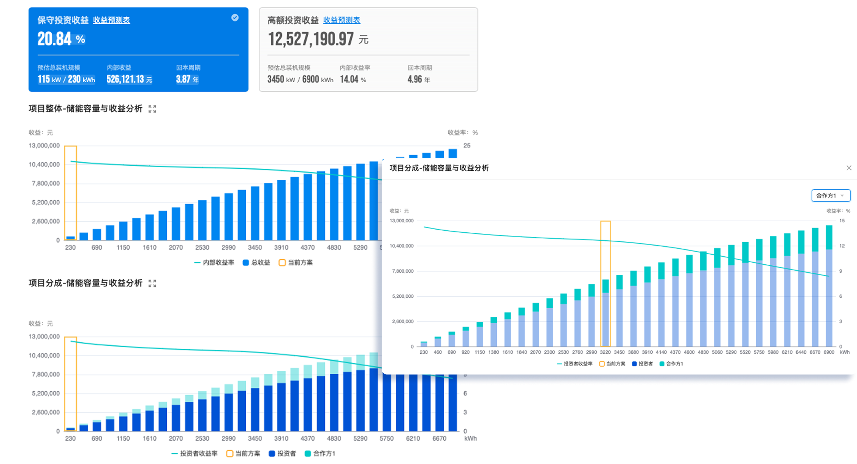Toggle 当前方案 legend in overall chart
Viewport: 857px width, 464px height.
[x=296, y=263]
